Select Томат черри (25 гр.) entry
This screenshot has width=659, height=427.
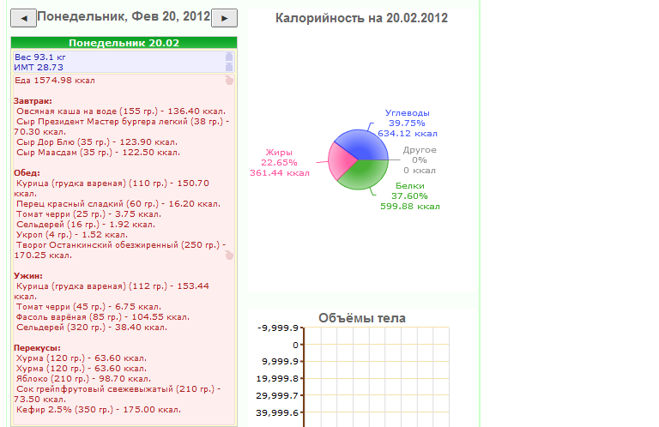(88, 214)
